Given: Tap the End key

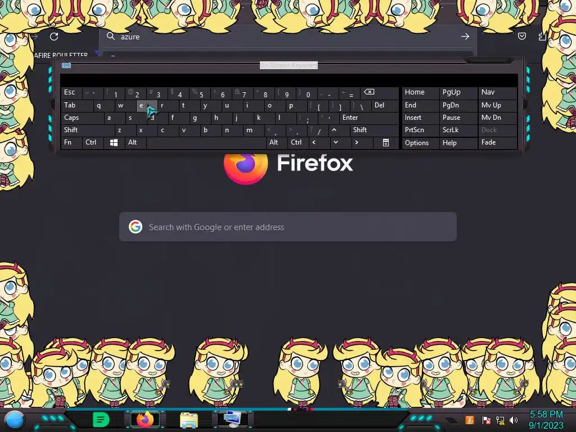Looking at the screenshot, I should pos(420,105).
